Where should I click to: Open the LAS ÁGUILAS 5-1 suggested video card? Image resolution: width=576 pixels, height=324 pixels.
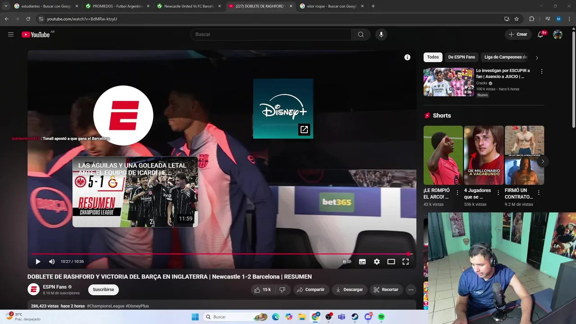135,192
